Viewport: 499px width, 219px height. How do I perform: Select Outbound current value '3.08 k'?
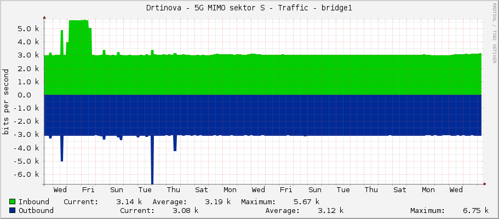point(186,210)
